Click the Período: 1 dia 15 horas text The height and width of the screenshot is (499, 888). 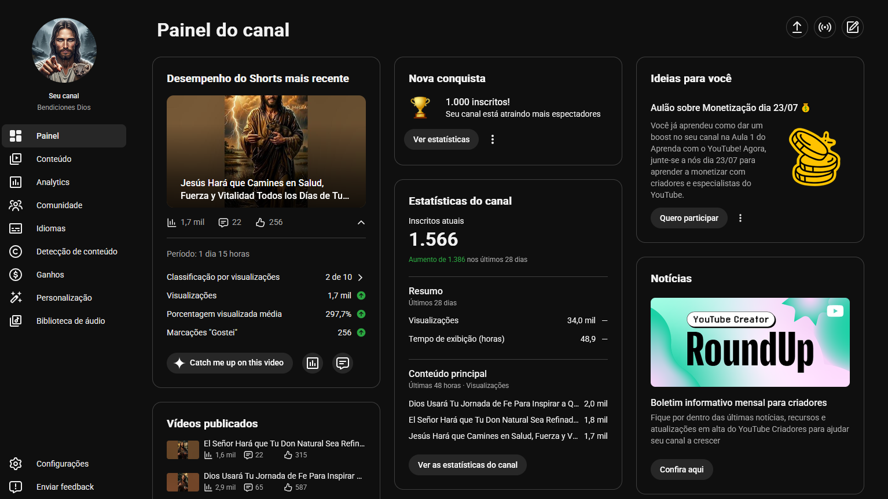208,254
